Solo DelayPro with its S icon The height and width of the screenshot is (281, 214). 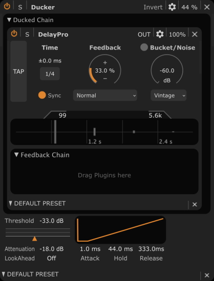(27, 34)
